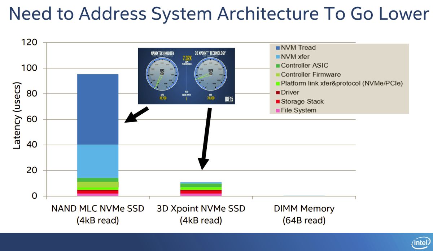The height and width of the screenshot is (251, 433).
Task: Click the '10,700' IOPS value in inset
Action: point(162,98)
